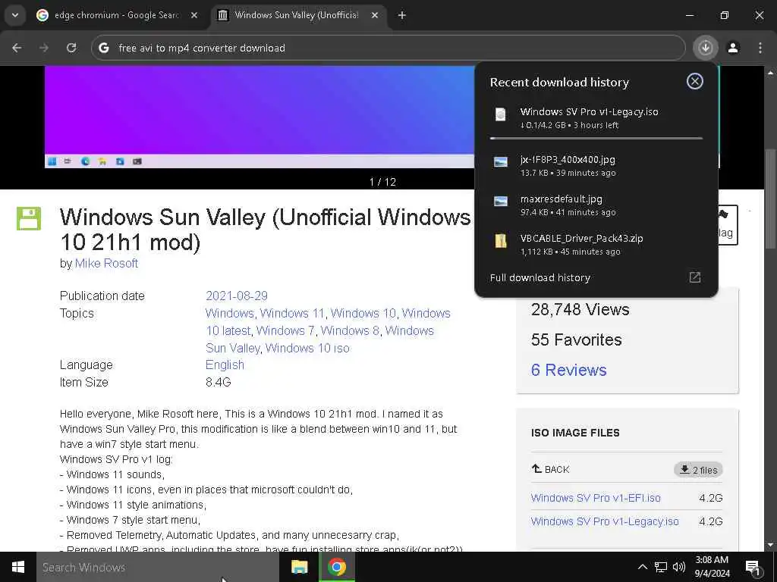Close the edge chromium Google Search tab
Viewport: 777px width, 582px height.
tap(194, 15)
